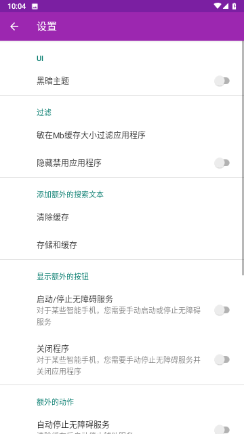Image resolution: width=244 pixels, height=434 pixels.
Task: Enable the 自动停止无障碍服务 switch
Action: pyautogui.click(x=222, y=429)
